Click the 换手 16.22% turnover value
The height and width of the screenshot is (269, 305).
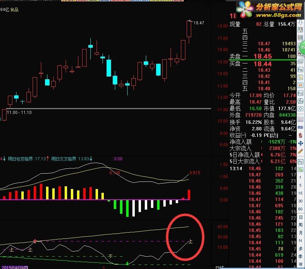[254, 122]
